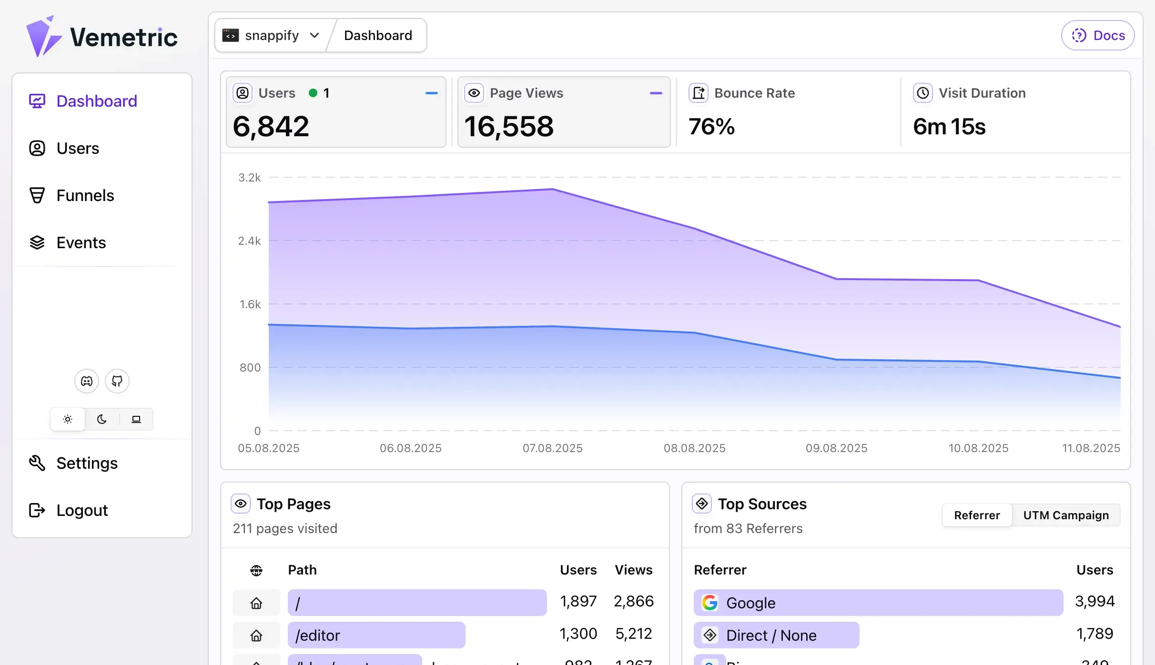
Task: Click the Bounce Rate card icon
Action: pyautogui.click(x=698, y=93)
